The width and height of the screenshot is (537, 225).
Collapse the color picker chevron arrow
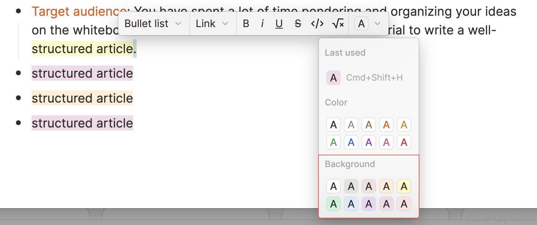378,24
